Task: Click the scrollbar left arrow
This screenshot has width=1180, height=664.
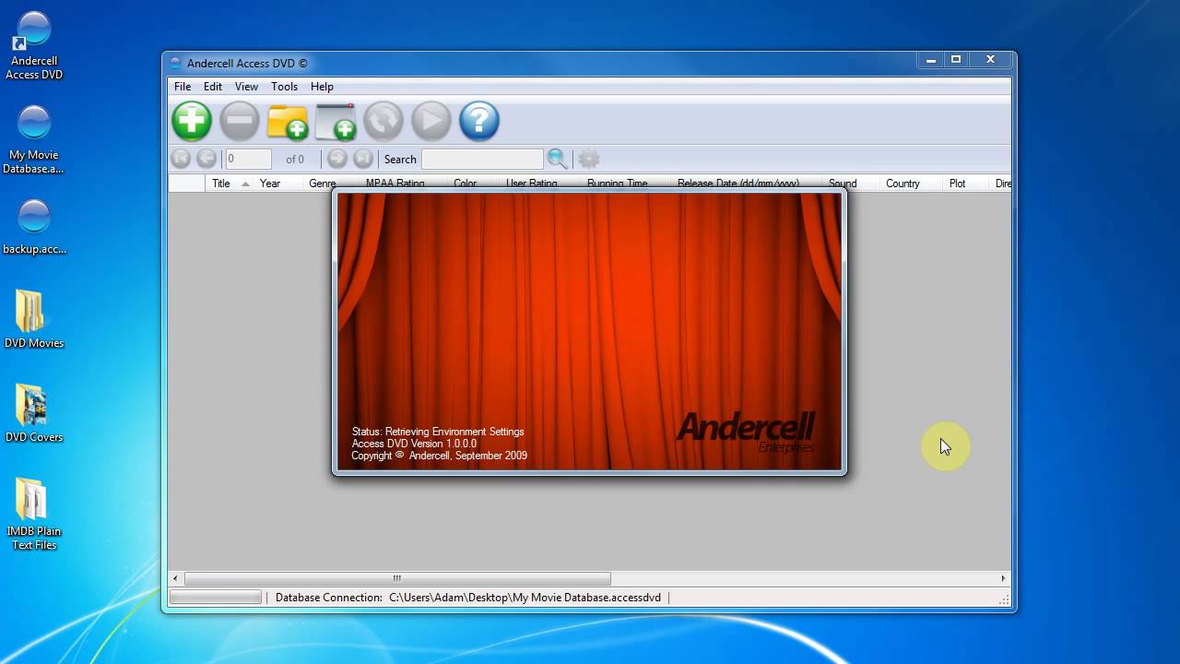Action: coord(176,578)
